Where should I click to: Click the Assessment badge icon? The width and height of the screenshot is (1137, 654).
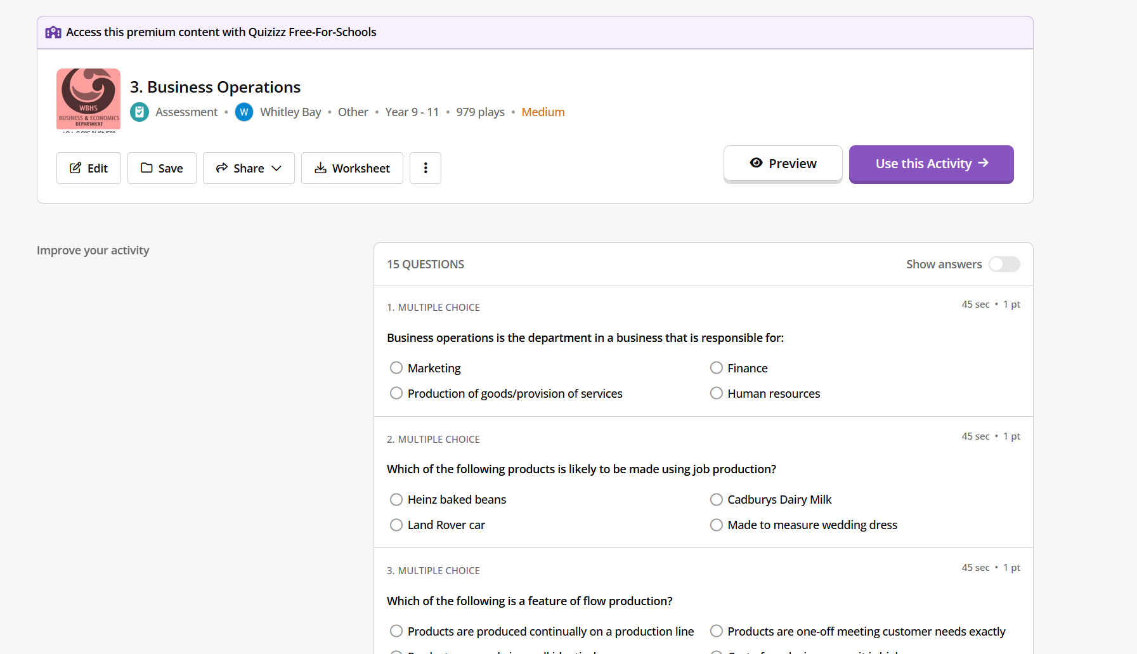(x=140, y=112)
